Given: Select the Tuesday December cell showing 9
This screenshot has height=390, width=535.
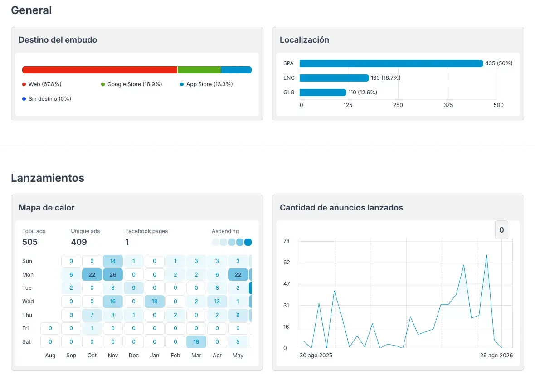Looking at the screenshot, I should 134,288.
